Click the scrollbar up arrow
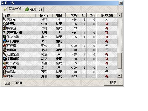 pos(119,15)
